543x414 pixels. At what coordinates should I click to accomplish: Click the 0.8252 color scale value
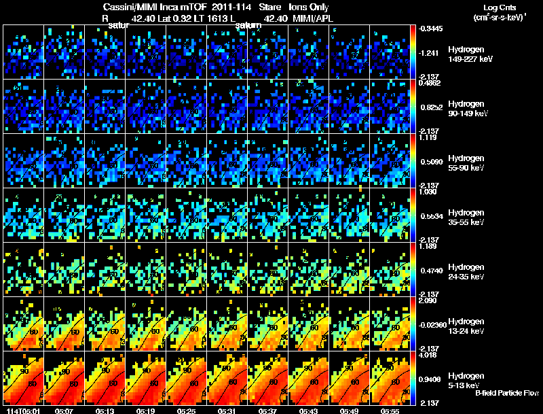click(x=432, y=107)
